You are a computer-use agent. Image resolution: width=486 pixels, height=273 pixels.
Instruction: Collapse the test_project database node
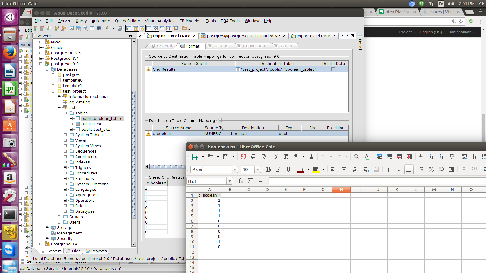coord(53,91)
